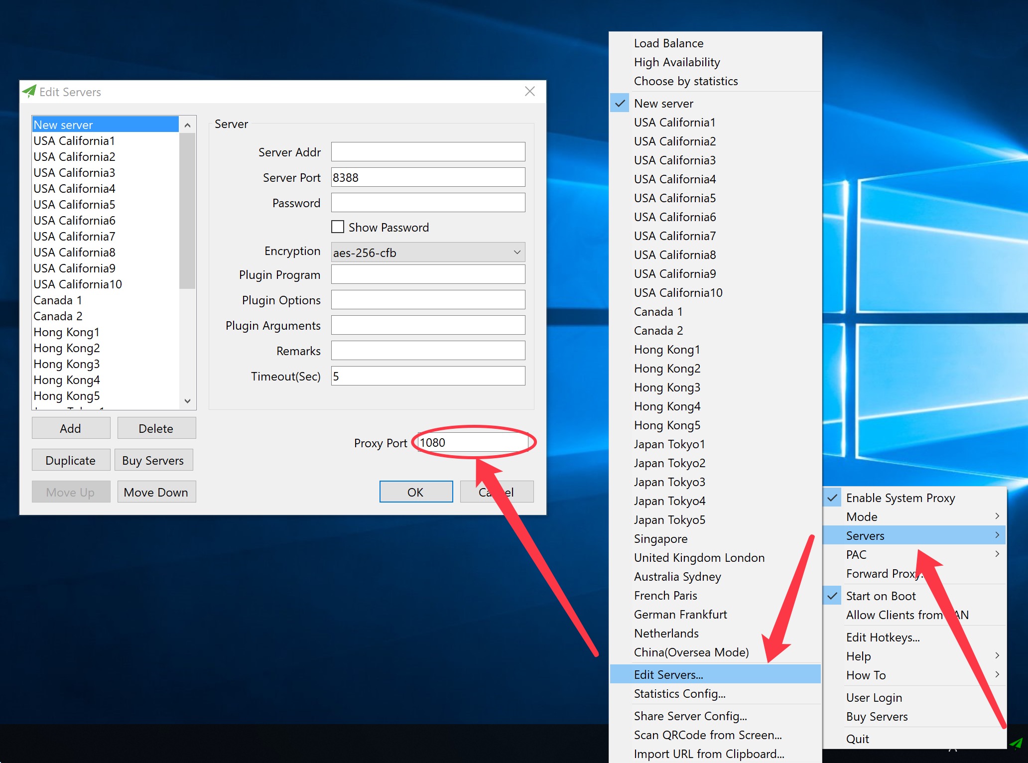Select Edit Servers... menu entry
1028x763 pixels.
tap(668, 674)
